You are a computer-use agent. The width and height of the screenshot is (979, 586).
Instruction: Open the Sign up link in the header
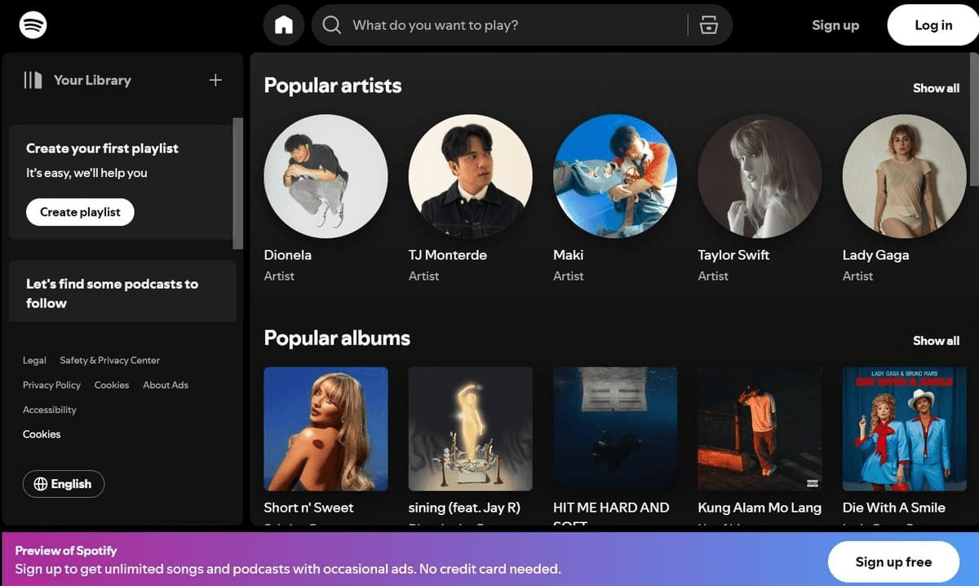835,25
